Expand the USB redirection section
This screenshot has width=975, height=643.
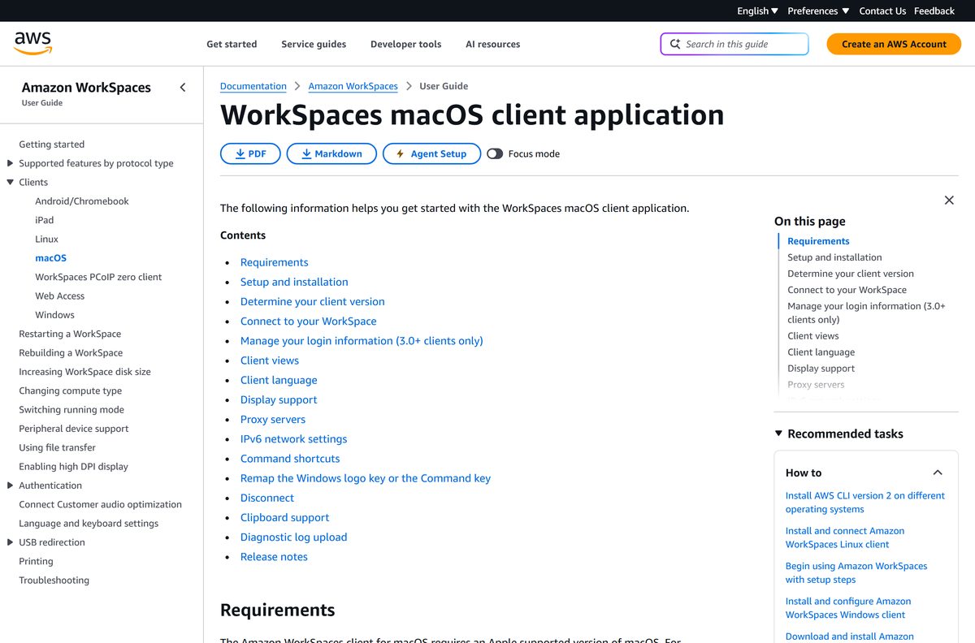[x=11, y=542]
